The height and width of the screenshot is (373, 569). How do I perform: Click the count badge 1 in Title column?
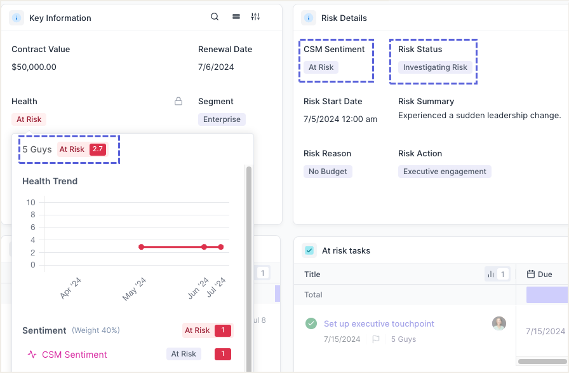click(502, 275)
